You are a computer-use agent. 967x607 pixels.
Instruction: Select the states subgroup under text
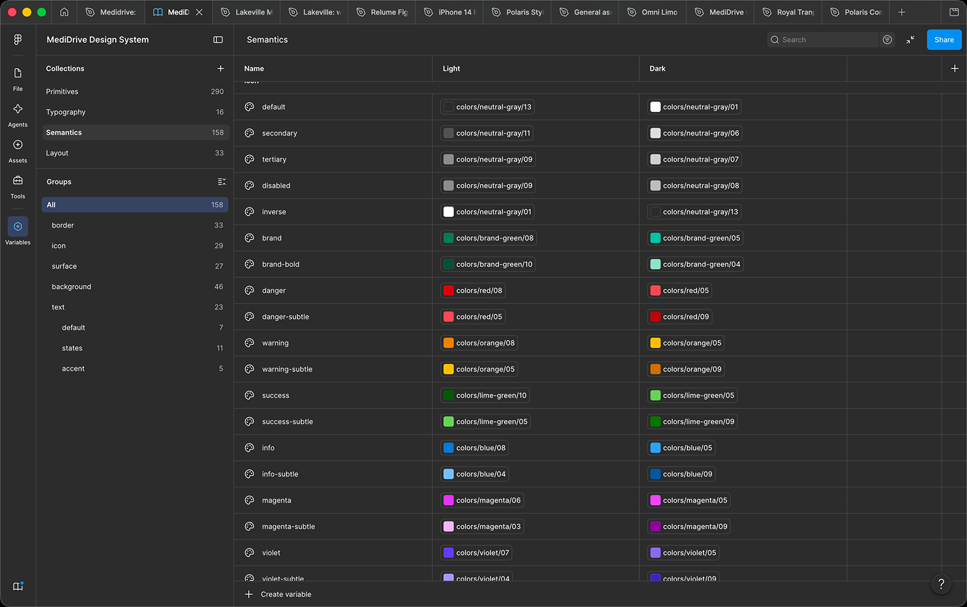coord(135,348)
